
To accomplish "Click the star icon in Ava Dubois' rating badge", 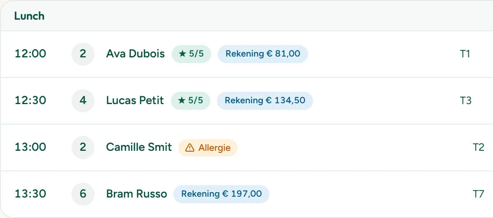I will pos(183,54).
